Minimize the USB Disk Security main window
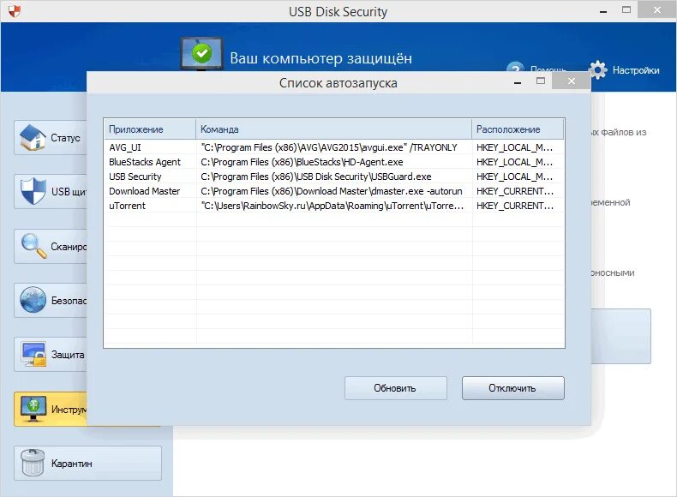 coord(603,10)
